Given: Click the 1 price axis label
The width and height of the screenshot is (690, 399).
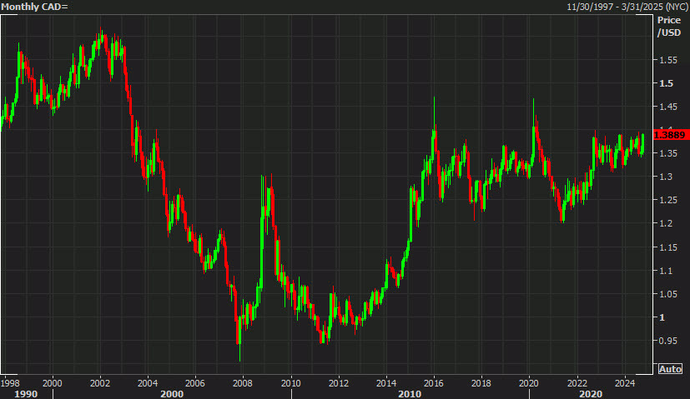Looking at the screenshot, I should click(x=662, y=317).
